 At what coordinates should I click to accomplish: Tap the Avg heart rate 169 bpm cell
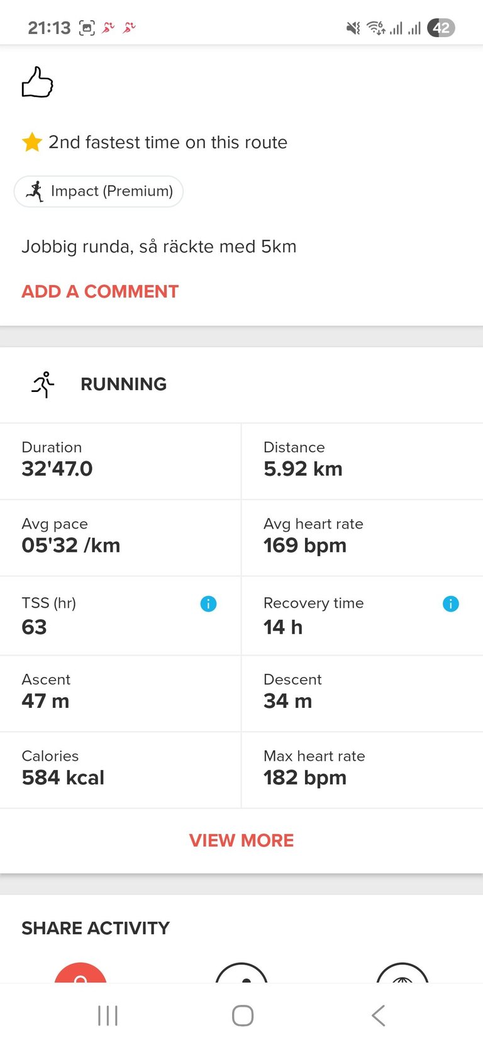pos(362,538)
